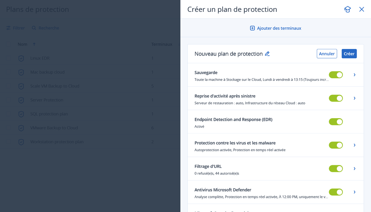
Task: Click the plus icon for Ajouter des terminaux
Action: pyautogui.click(x=252, y=28)
